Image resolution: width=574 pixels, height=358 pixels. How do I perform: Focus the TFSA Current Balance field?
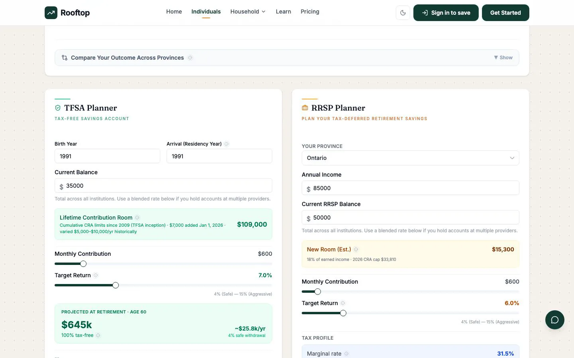(163, 186)
